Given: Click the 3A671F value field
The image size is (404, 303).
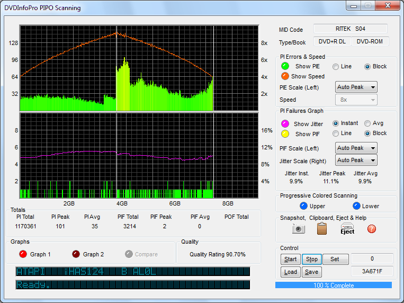Looking at the screenshot, I should point(372,271).
